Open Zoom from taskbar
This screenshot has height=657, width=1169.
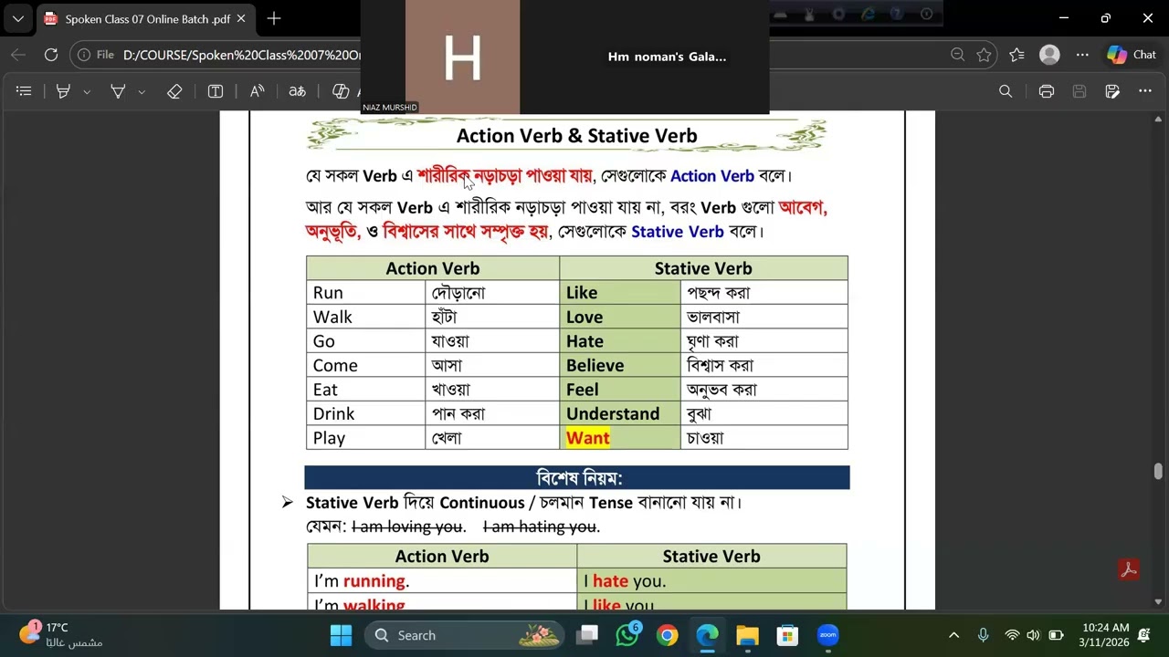click(x=828, y=635)
